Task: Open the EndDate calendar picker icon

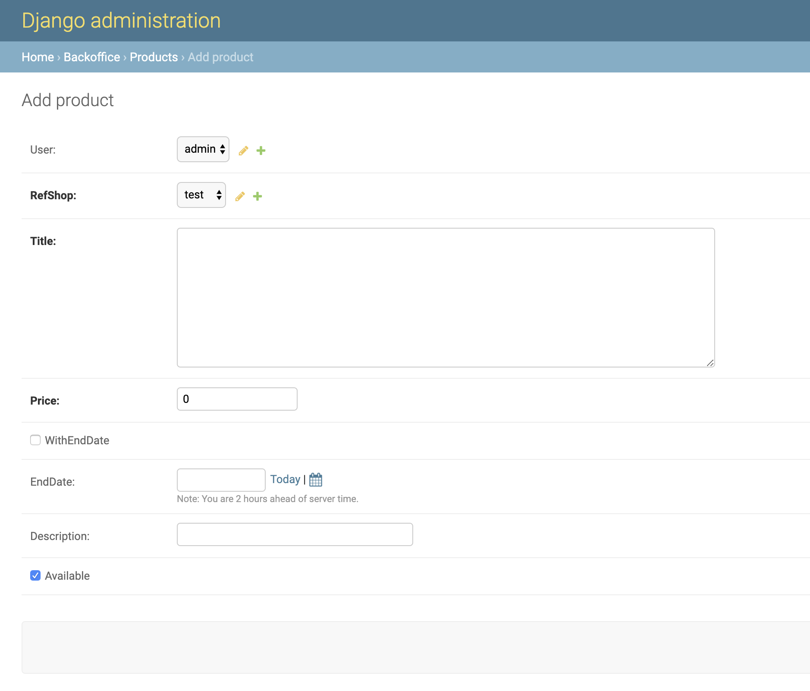Action: click(x=316, y=480)
